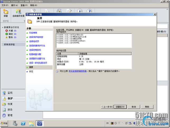
Task: Go to 选择短期目标 wizard step
Action: (x=35, y=50)
